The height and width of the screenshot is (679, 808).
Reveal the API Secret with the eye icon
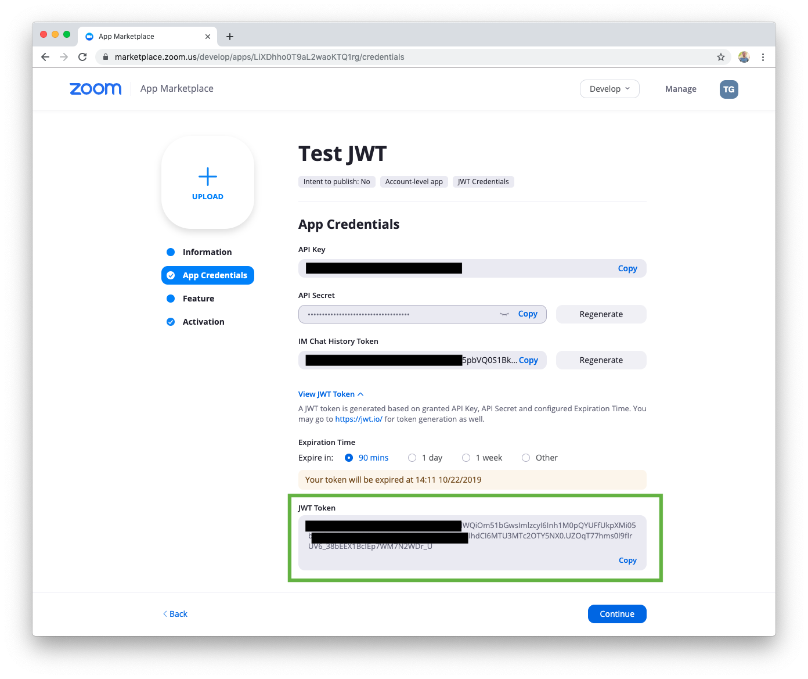click(x=504, y=314)
